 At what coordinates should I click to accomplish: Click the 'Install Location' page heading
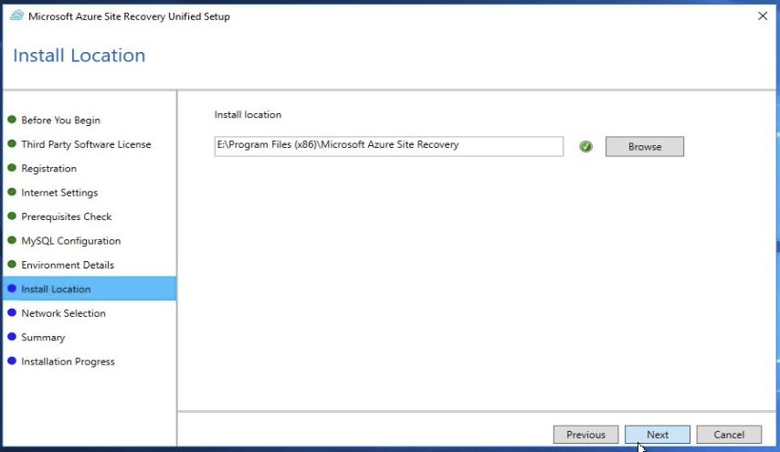[79, 55]
